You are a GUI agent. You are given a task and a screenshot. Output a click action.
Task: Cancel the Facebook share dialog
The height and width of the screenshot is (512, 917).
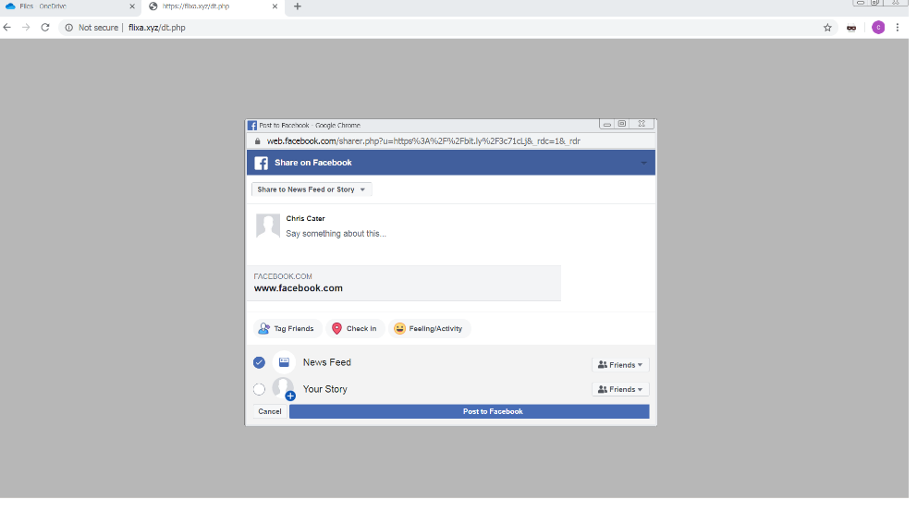coord(270,411)
